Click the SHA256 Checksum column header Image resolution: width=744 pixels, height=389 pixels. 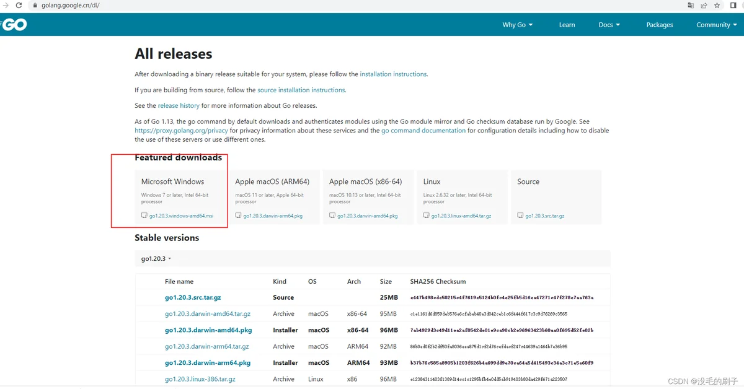[x=438, y=281]
